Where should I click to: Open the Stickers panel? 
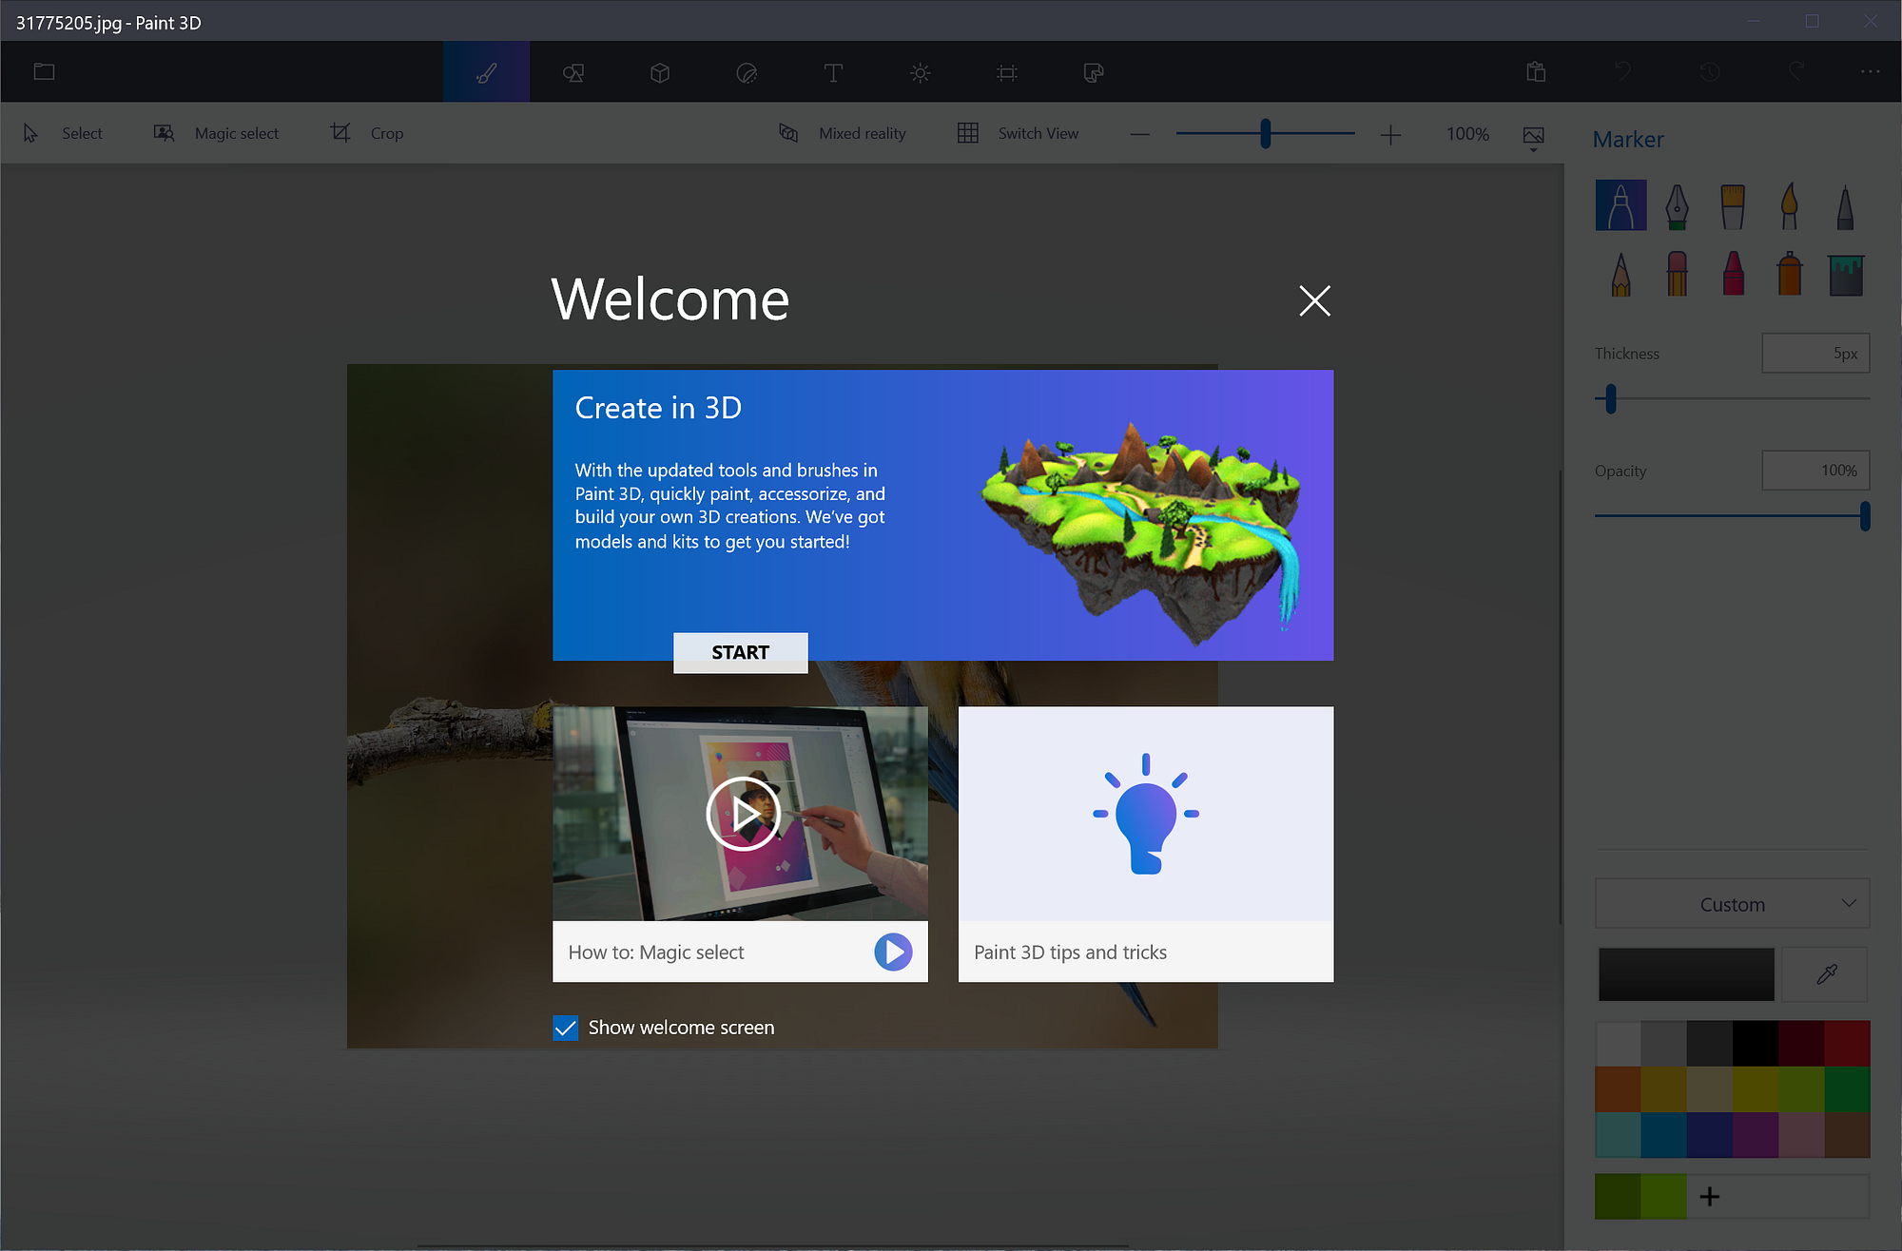747,71
